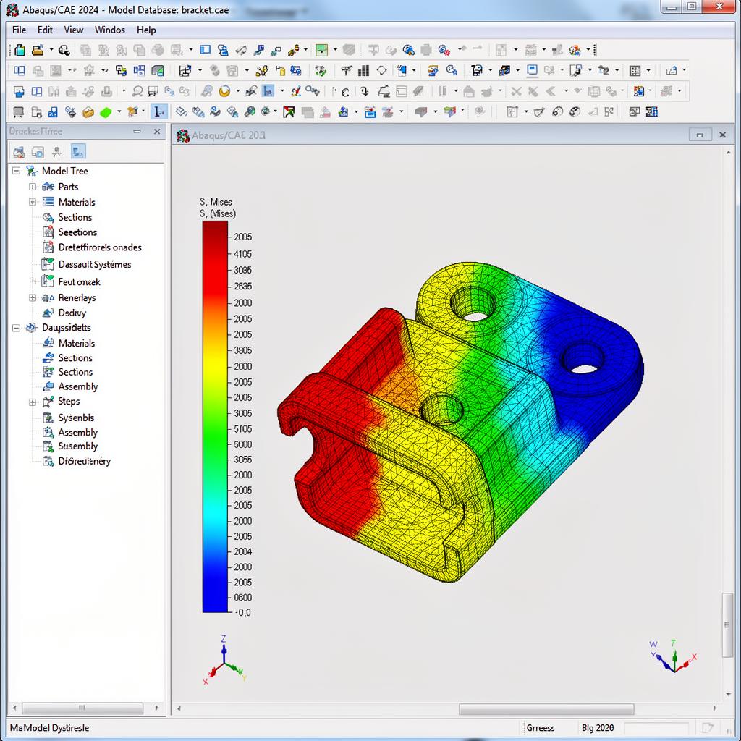Expand the Parts tree node
This screenshot has height=741, width=741.
[x=33, y=187]
